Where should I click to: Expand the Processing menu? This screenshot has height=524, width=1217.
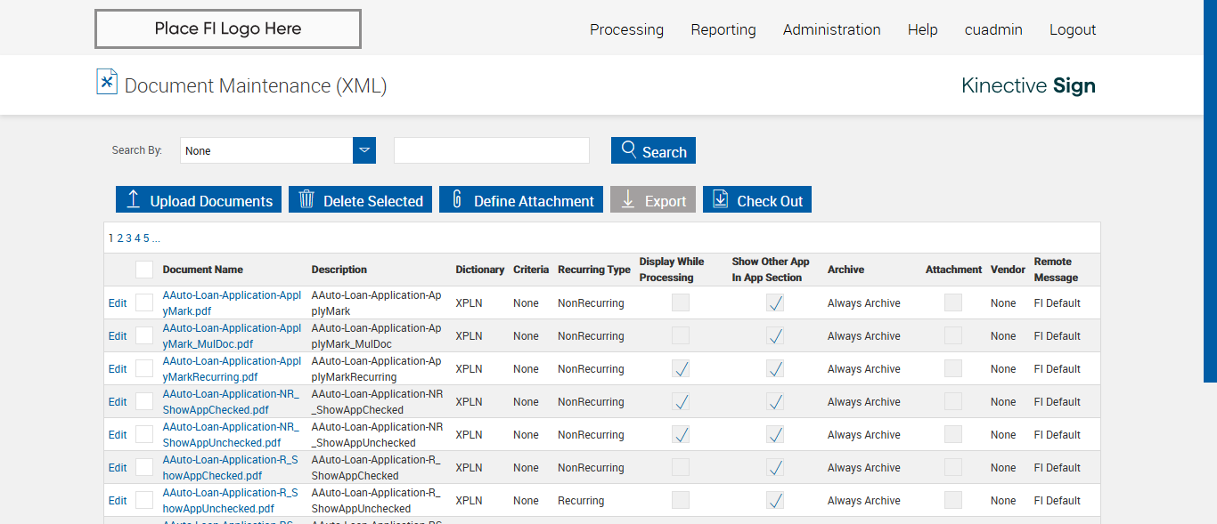(x=626, y=29)
